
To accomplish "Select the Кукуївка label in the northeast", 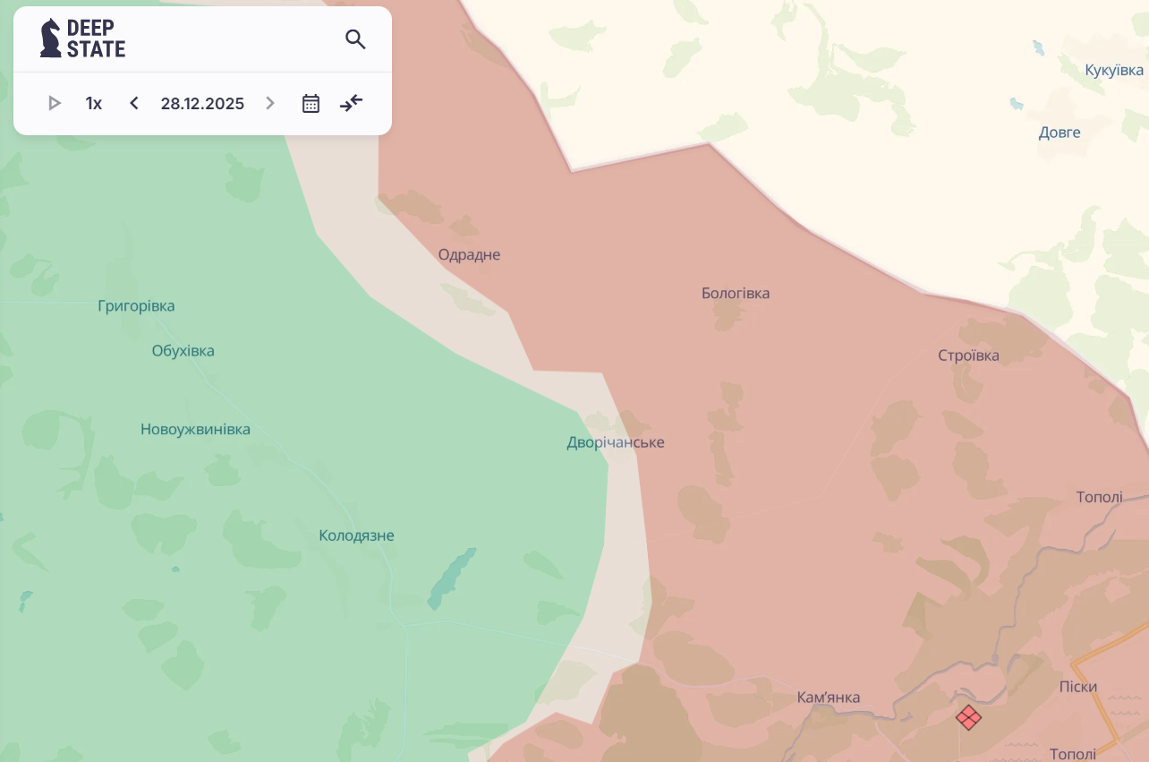I will (1114, 70).
